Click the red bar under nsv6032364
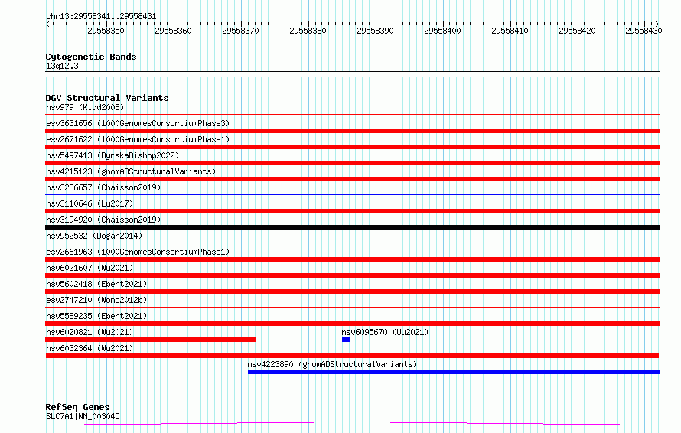Image resolution: width=681 pixels, height=433 pixels. pyautogui.click(x=352, y=356)
